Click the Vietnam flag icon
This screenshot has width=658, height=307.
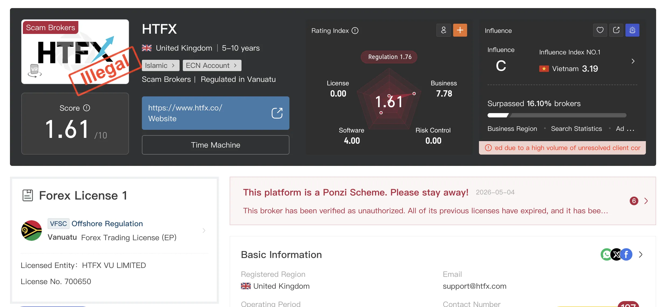tap(544, 69)
